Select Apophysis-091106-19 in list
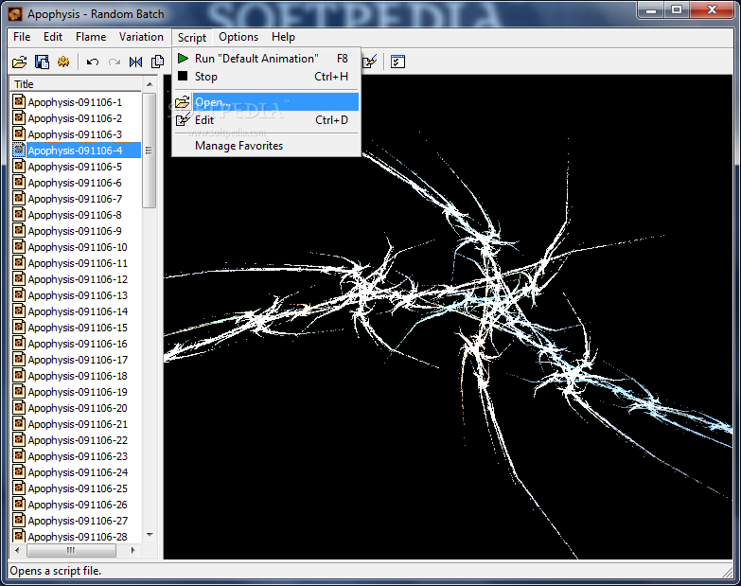 (78, 392)
